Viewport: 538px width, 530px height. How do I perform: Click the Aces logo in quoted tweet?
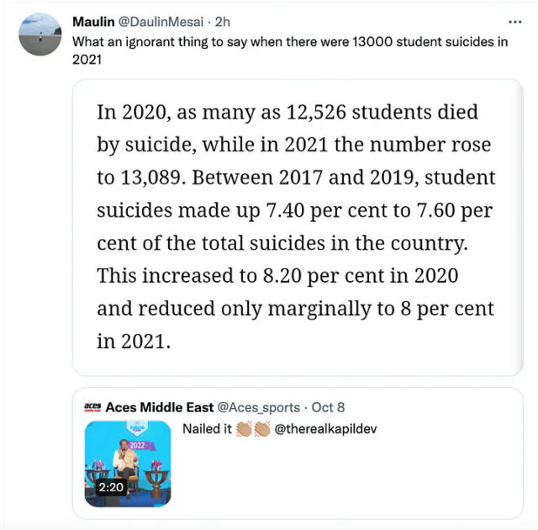(92, 407)
